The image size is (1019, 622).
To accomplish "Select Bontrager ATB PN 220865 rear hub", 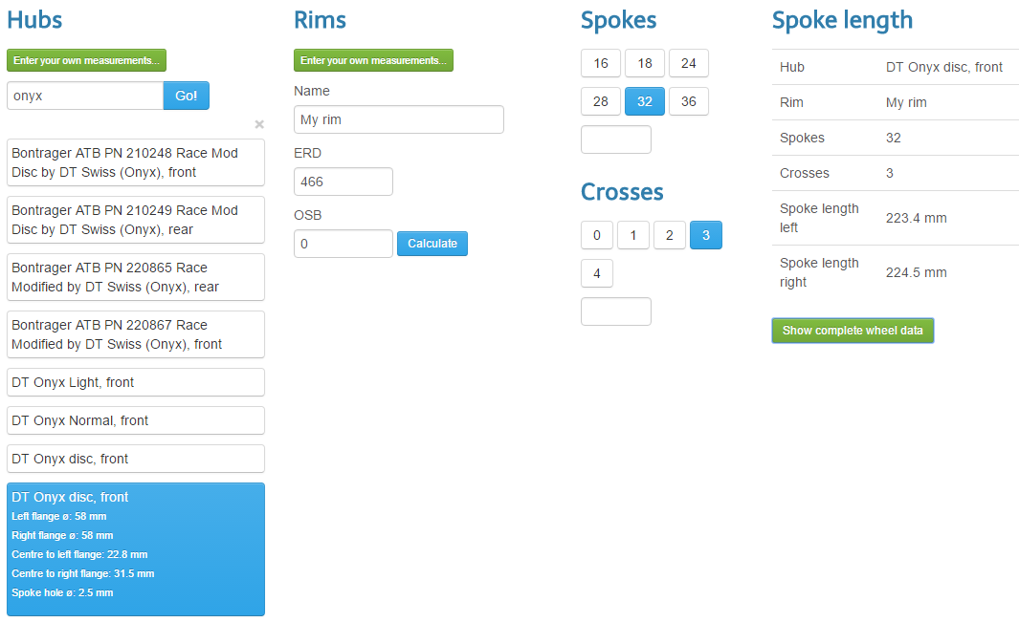I will tap(136, 277).
